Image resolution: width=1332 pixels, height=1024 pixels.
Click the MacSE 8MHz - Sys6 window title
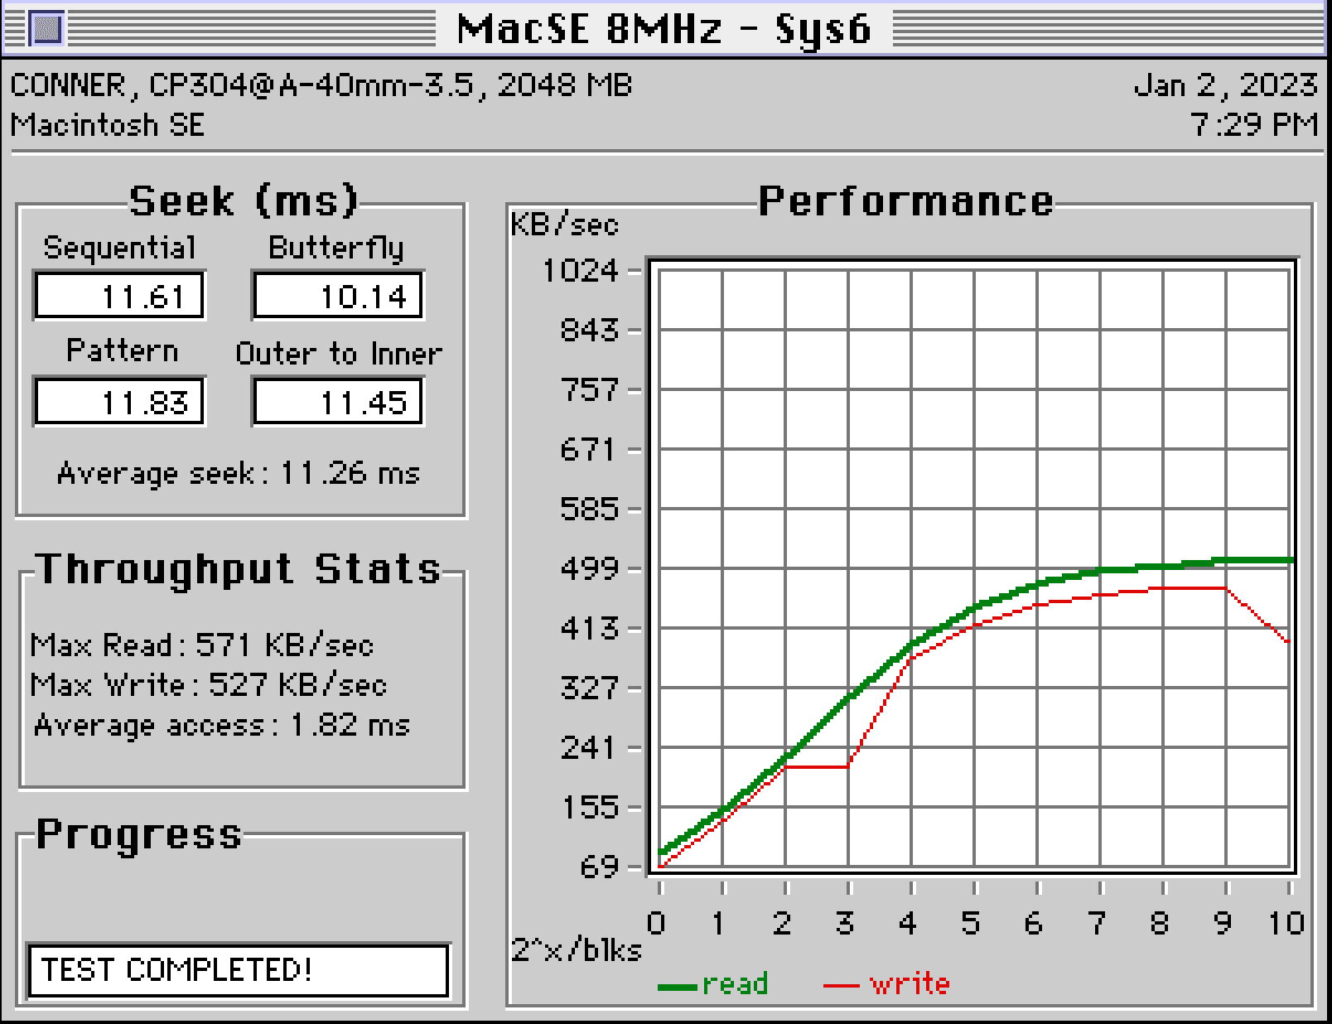664,29
